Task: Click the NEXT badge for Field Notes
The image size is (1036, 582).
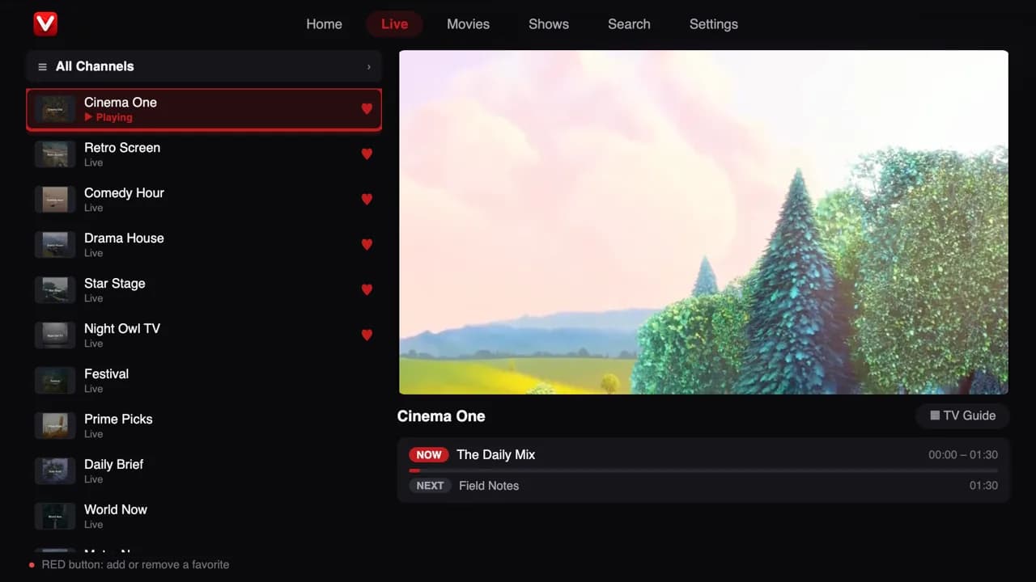Action: [430, 486]
